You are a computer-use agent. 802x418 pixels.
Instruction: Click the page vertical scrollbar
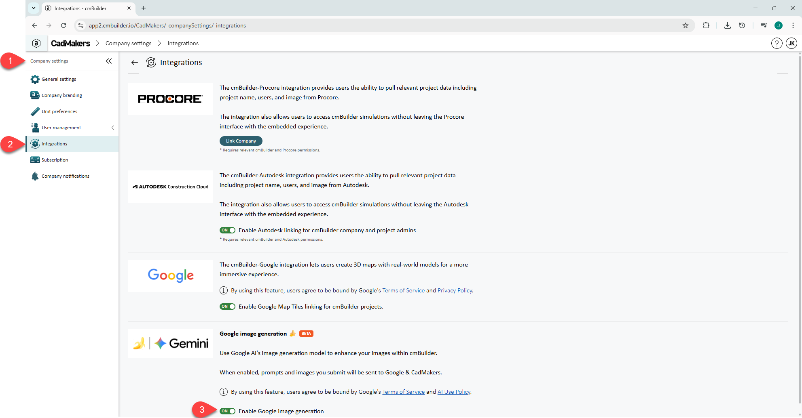point(800,230)
